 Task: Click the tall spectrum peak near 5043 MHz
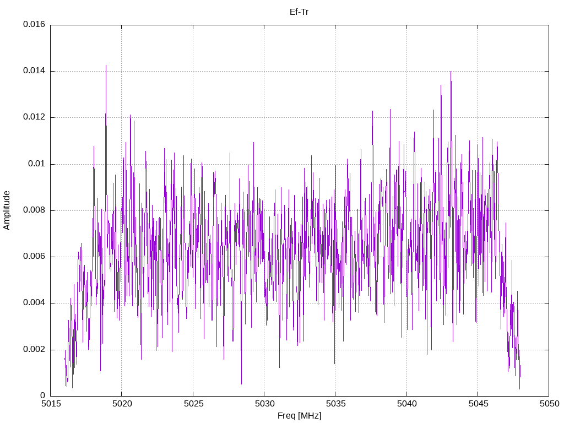(451, 72)
